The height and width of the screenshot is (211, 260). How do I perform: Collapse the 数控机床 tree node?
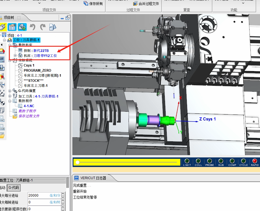click(10, 45)
